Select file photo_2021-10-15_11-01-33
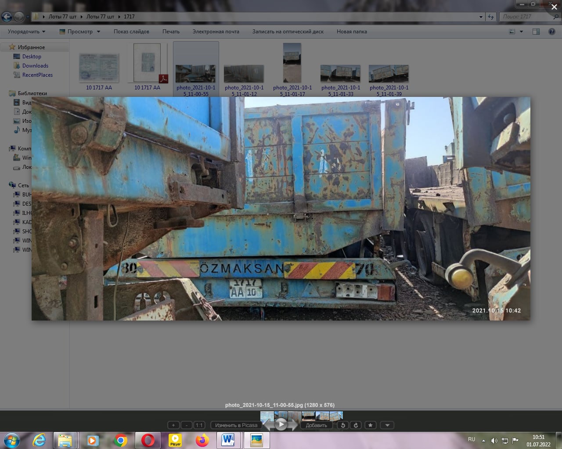The image size is (562, 449). pos(341,75)
